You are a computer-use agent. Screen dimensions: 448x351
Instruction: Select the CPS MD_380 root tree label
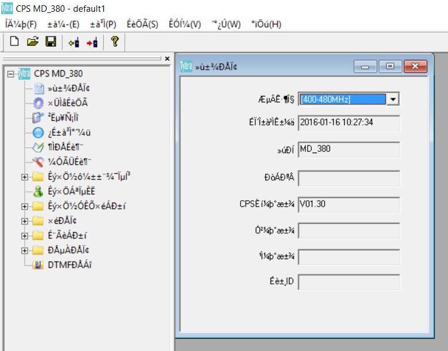(58, 74)
